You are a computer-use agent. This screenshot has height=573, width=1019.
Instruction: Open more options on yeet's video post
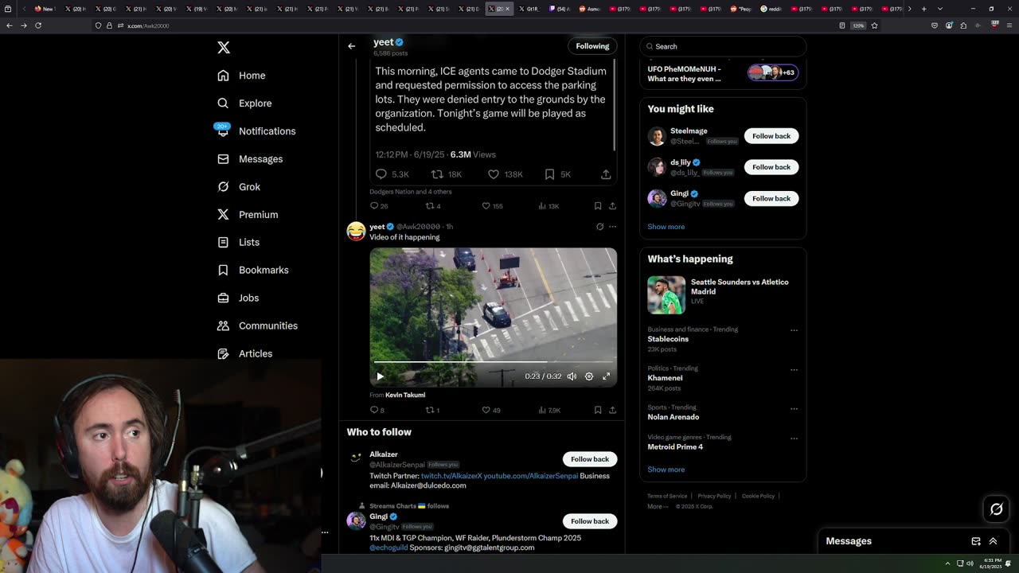612,227
